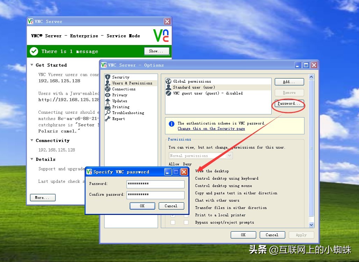Click the disabled guest user icon
Screen dimensions: 359x262
tap(168, 93)
